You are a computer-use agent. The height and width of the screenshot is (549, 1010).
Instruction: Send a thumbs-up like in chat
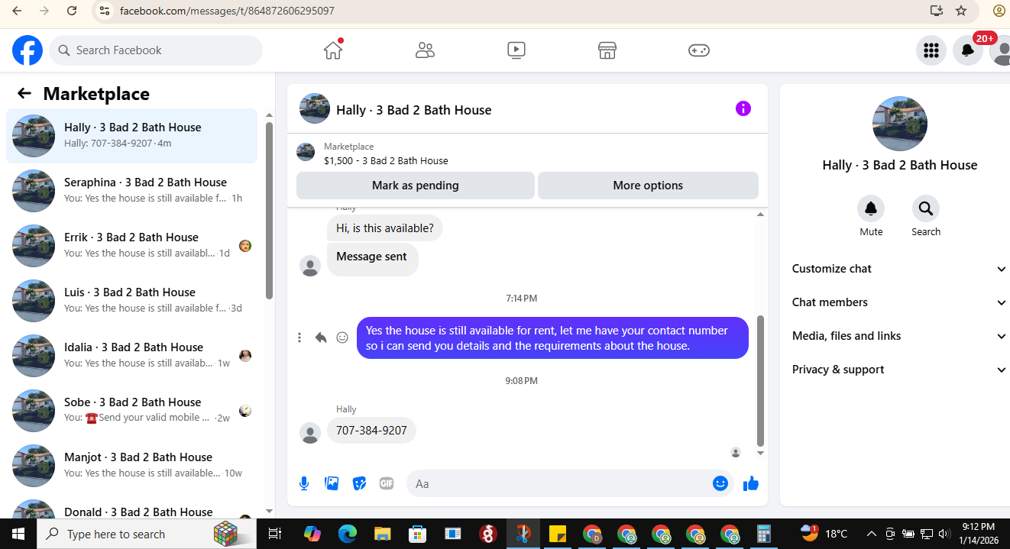click(x=751, y=483)
